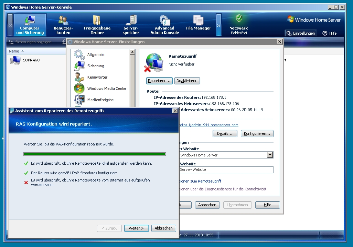This screenshot has width=353, height=247.
Task: Click the Details... button
Action: pos(225,133)
